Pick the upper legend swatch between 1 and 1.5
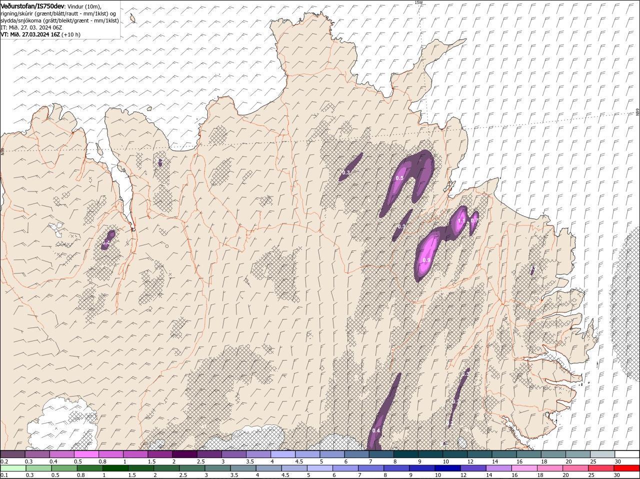The width and height of the screenshot is (640, 479). tap(135, 454)
